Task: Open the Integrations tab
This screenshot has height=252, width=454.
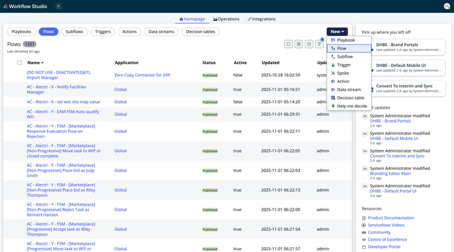Action: [x=261, y=19]
